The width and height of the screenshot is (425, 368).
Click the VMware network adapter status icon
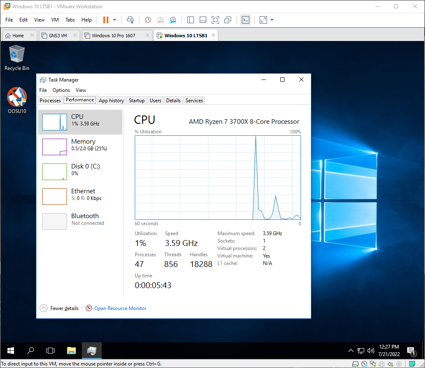(x=373, y=364)
